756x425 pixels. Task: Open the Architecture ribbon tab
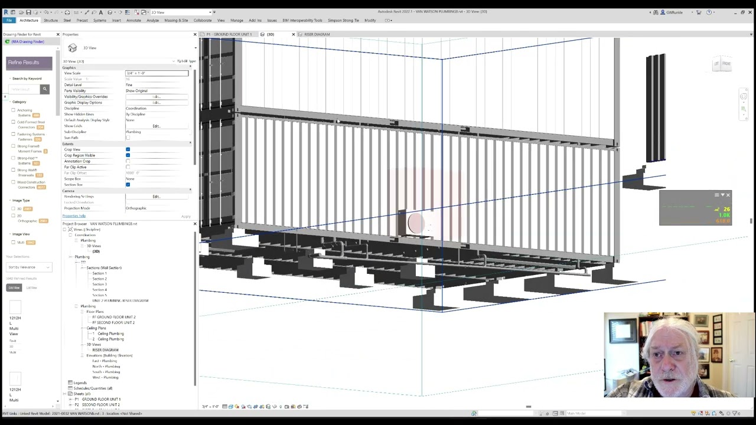click(28, 20)
